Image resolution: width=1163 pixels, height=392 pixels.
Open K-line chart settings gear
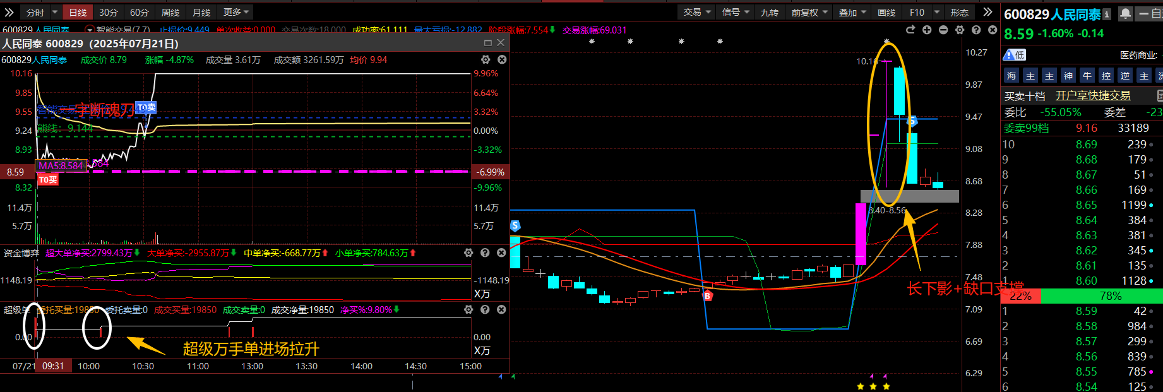click(960, 30)
